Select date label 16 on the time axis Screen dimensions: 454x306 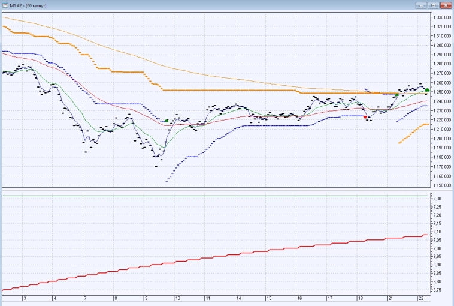(x=299, y=298)
